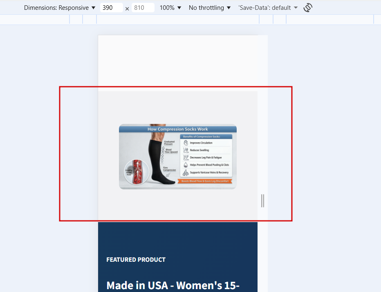Open the No throttling dropdown
Viewport: 381px width, 292px height.
pos(210,8)
